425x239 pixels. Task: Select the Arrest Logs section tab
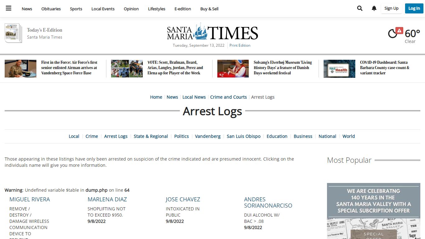pyautogui.click(x=116, y=136)
